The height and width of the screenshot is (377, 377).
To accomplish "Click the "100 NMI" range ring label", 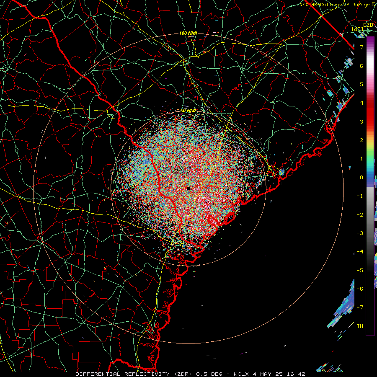I will (x=188, y=33).
